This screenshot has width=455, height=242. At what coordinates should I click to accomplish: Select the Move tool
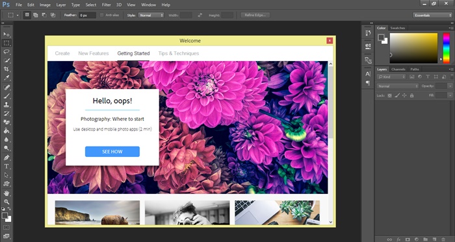pyautogui.click(x=6, y=34)
